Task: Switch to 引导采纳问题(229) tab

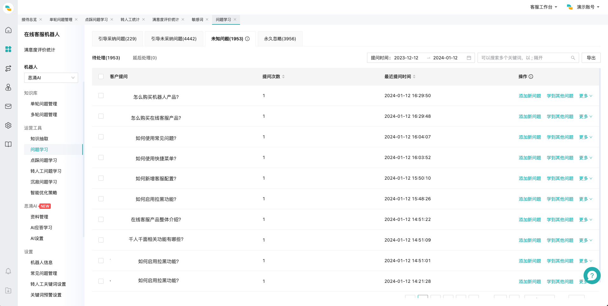Action: (x=117, y=39)
